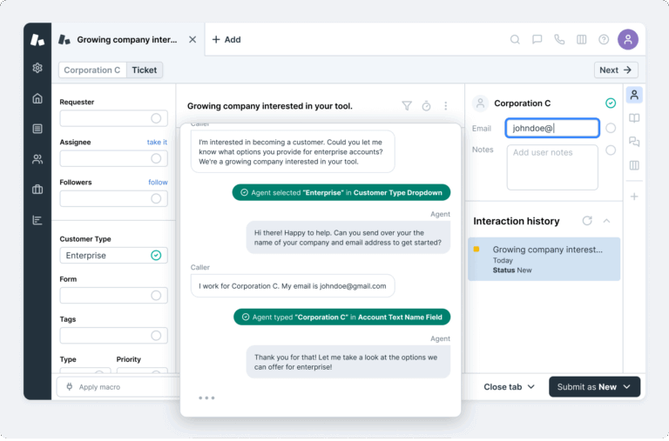
Task: Expand the Submit as New dropdown arrow
Action: coord(625,387)
